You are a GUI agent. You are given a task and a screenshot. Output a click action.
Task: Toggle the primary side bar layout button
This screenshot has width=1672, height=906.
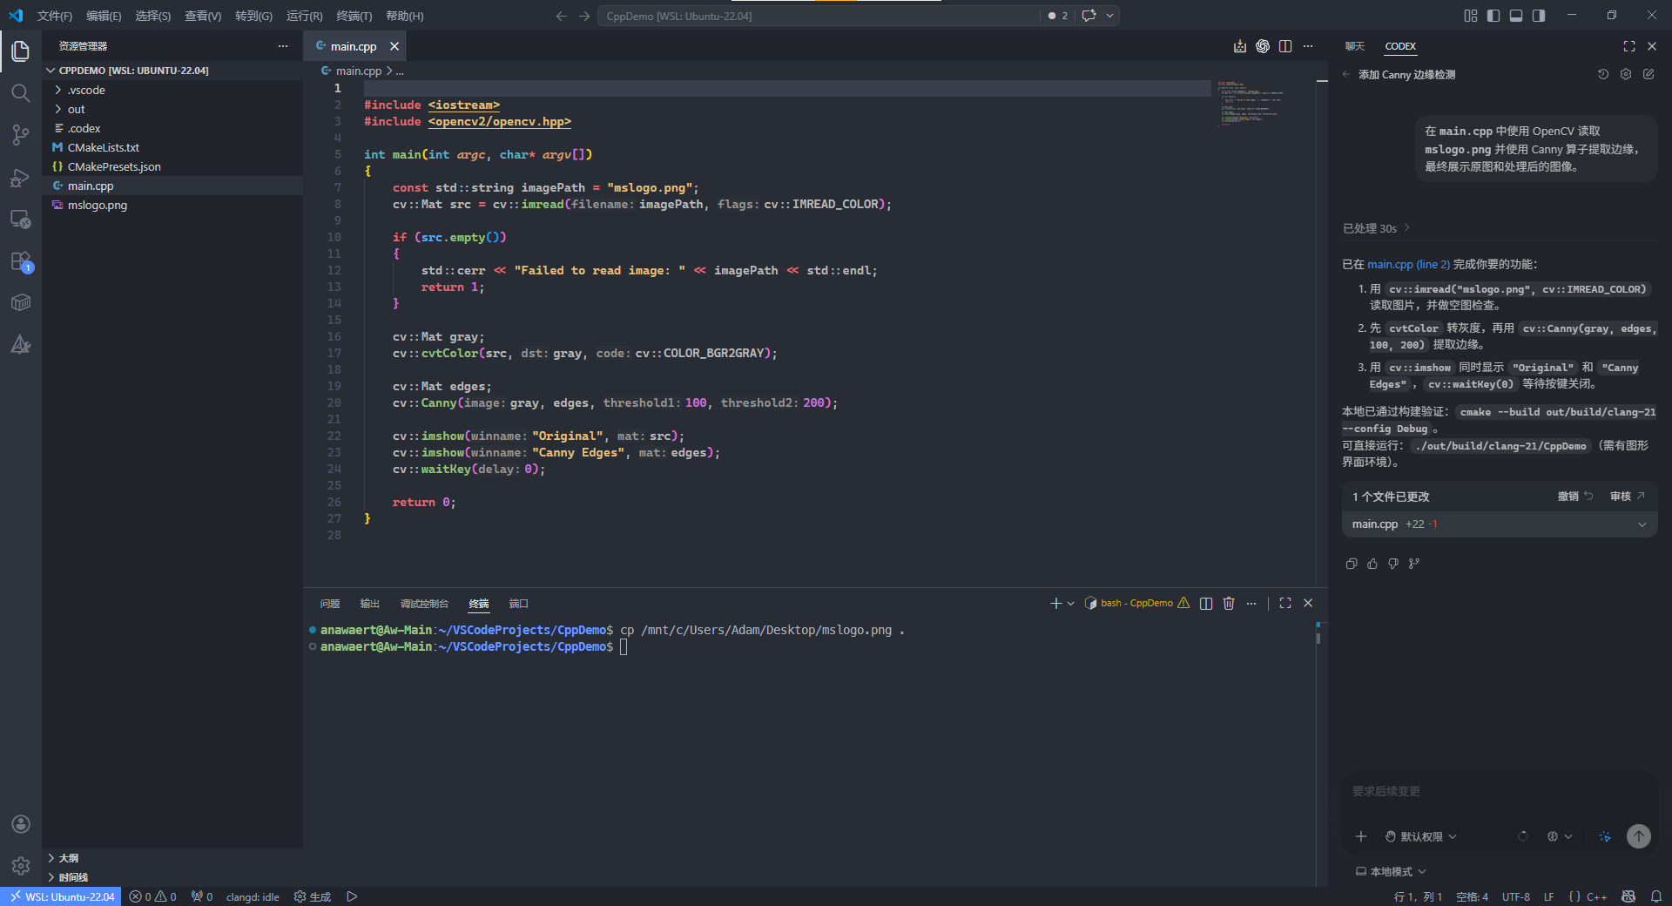[1493, 16]
